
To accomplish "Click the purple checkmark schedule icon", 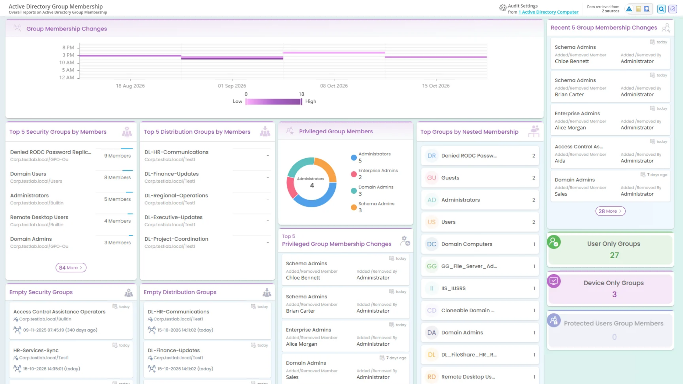I will (x=672, y=9).
